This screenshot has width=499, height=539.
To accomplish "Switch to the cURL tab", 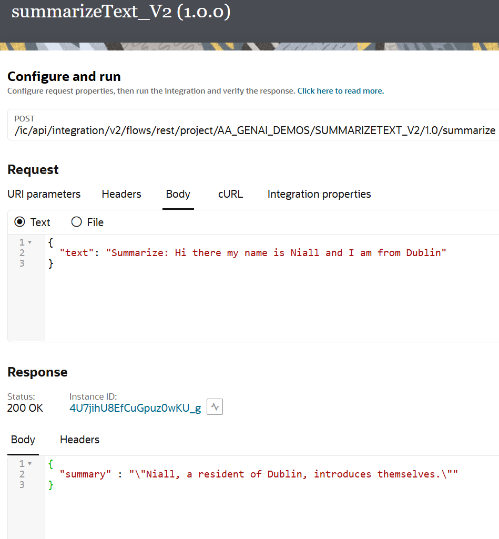I will pos(231,194).
